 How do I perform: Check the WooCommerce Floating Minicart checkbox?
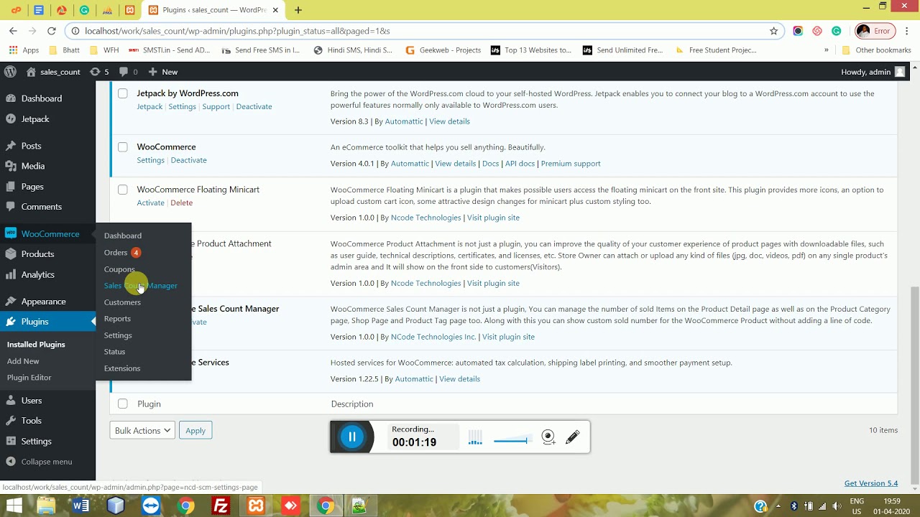tap(123, 190)
